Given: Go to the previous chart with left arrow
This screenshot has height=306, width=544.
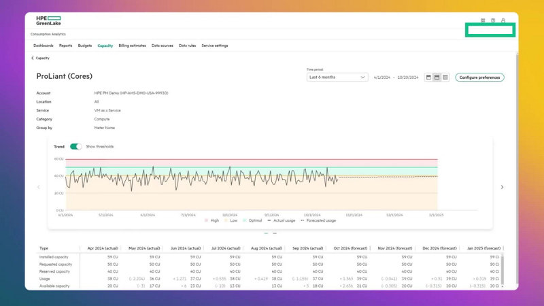Looking at the screenshot, I should tap(39, 187).
